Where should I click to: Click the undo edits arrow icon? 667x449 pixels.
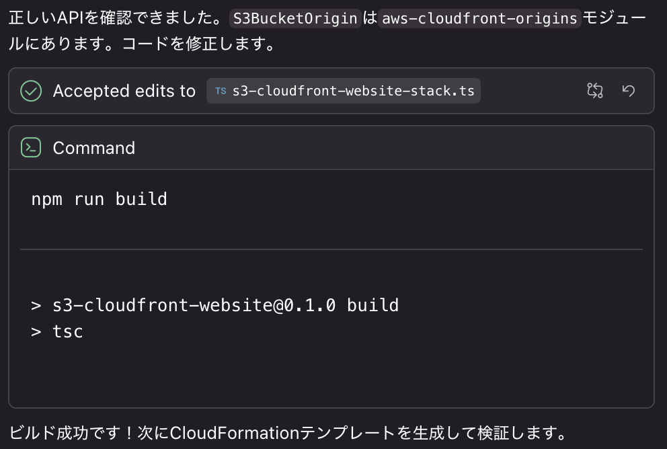(x=629, y=91)
